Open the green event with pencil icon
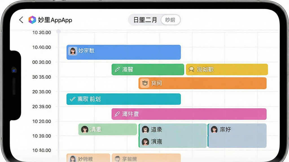Viewport: 289px width, 162px height. [x=148, y=69]
